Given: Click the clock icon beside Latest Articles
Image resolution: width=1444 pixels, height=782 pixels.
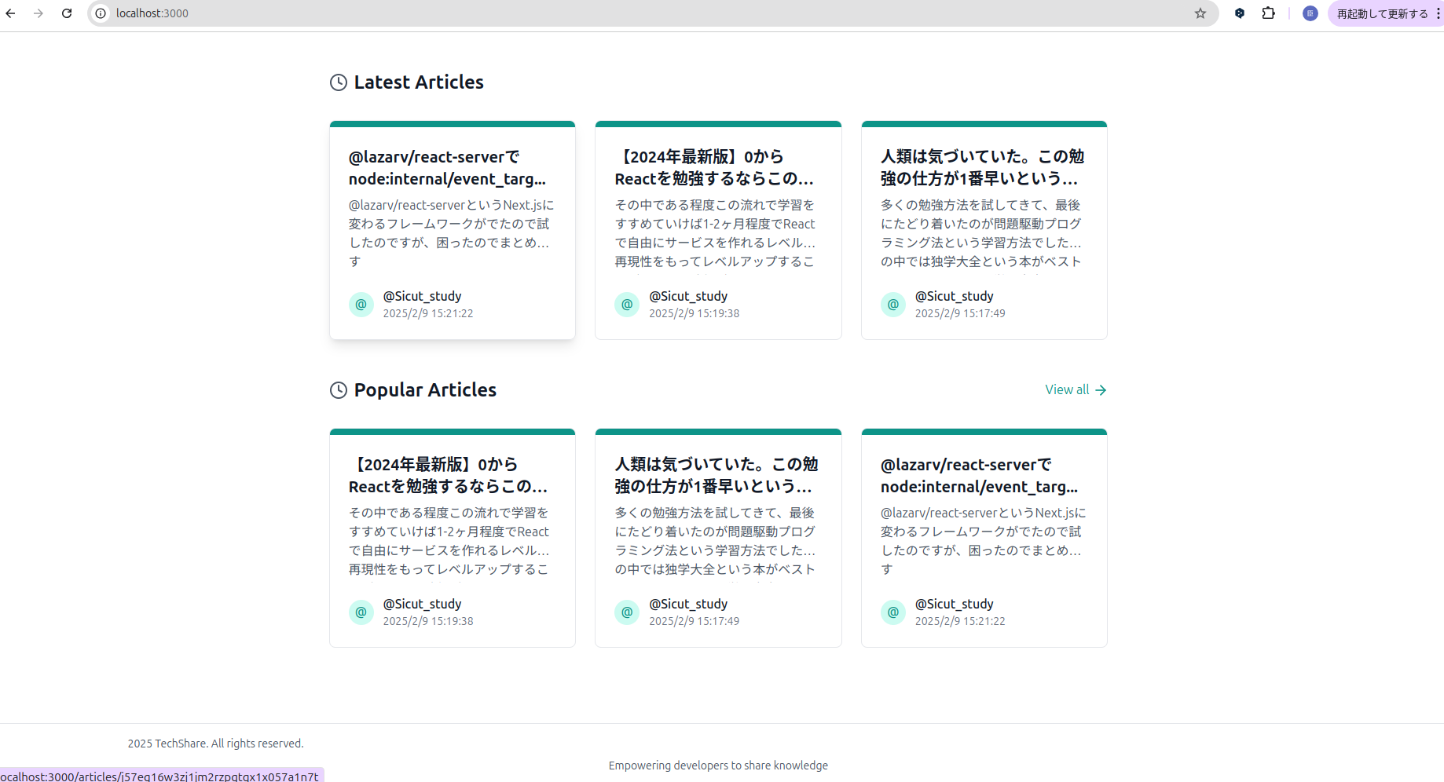Looking at the screenshot, I should (x=339, y=82).
